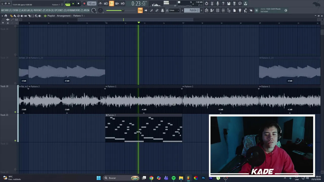Click the render/export download icon

coord(246,4)
